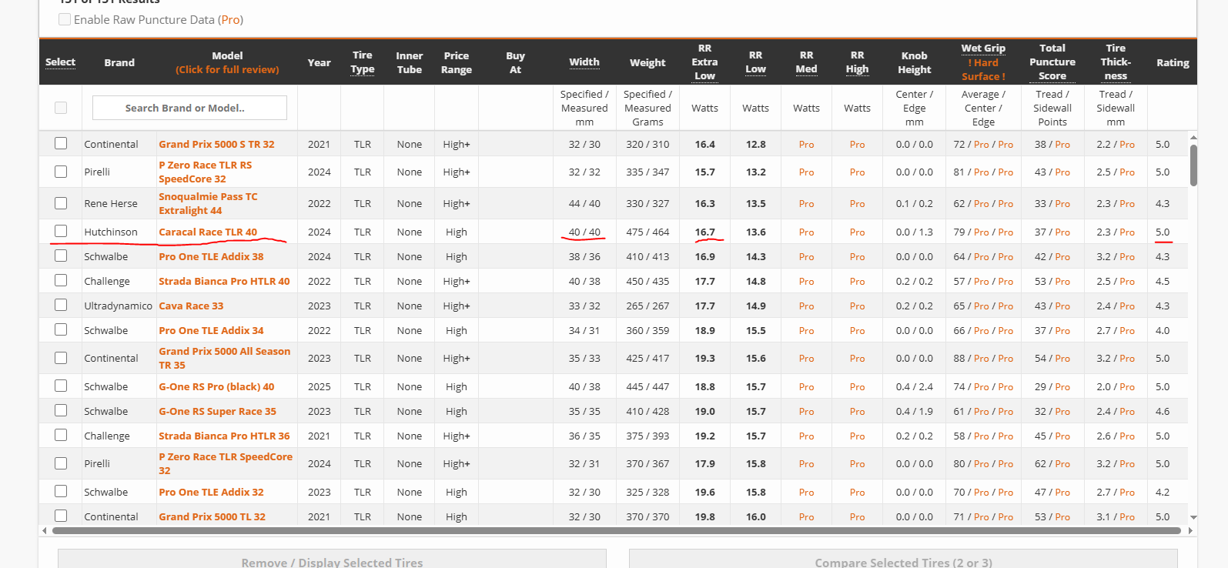Click the Remove / Display Selected Tires button

click(332, 560)
